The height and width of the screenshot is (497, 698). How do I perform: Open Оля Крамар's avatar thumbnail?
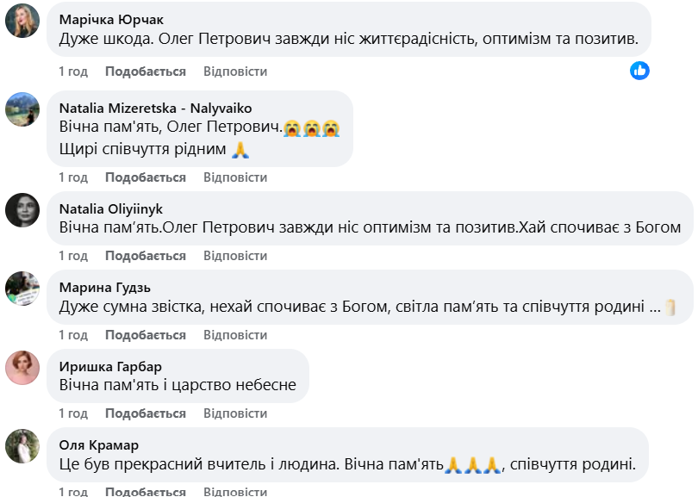tap(22, 446)
